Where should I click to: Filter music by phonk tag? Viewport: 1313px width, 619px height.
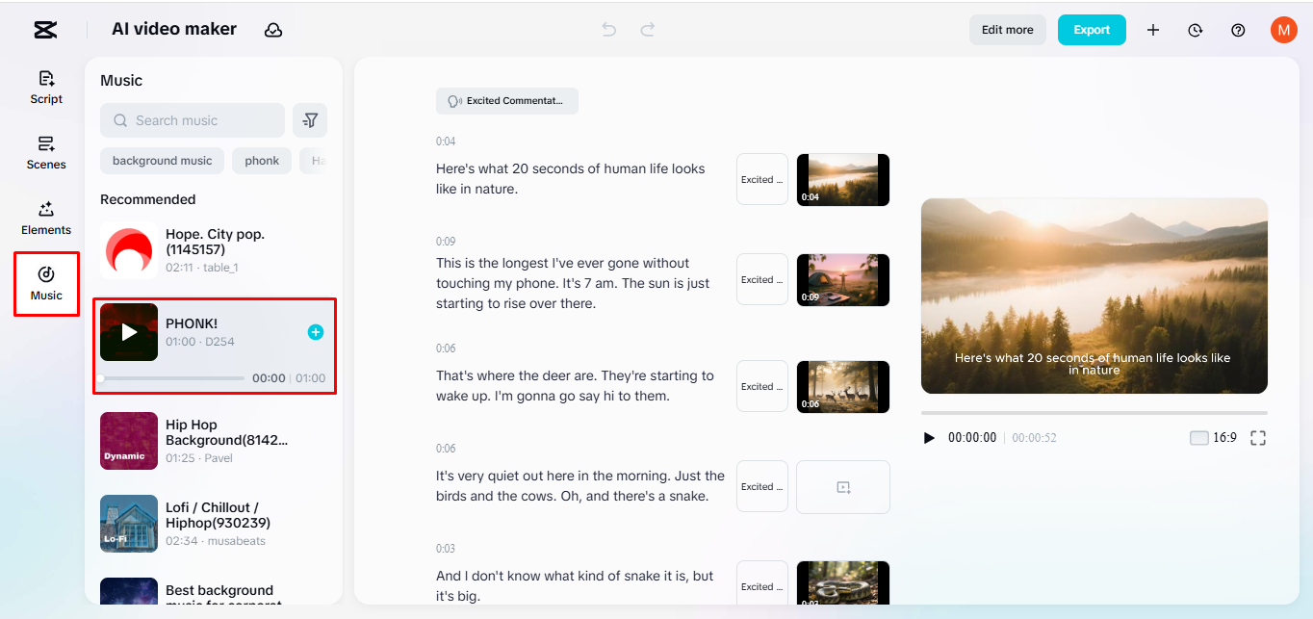tap(261, 160)
